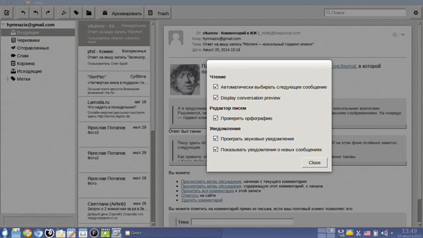This screenshot has height=238, width=423.
Task: Open the gear settings menu in Geary
Action: click(416, 13)
